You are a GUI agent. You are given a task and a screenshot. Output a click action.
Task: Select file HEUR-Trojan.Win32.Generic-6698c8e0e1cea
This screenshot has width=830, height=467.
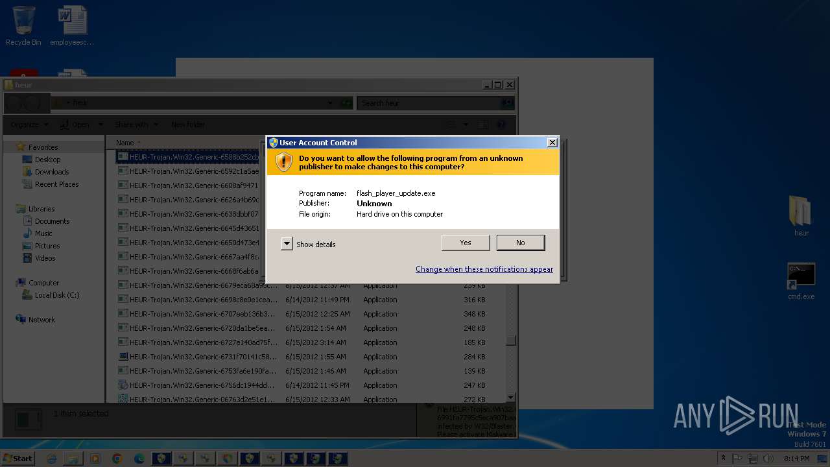click(198, 300)
